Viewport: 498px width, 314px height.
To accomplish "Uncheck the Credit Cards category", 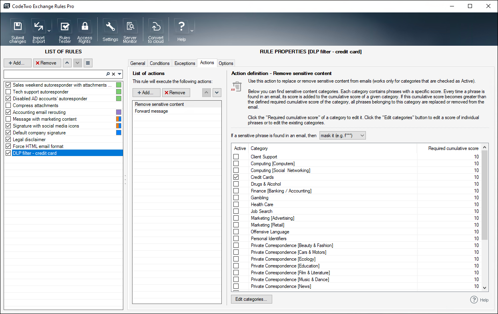I will [236, 177].
